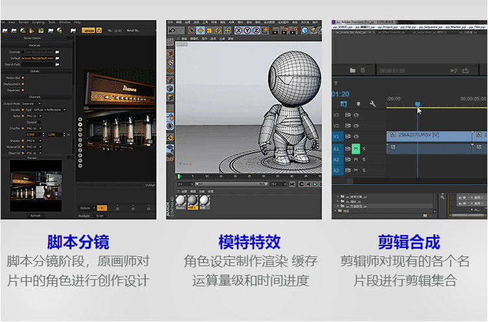Select the checkered texture mode icon in Cinema 4D sidebar

(x=170, y=62)
